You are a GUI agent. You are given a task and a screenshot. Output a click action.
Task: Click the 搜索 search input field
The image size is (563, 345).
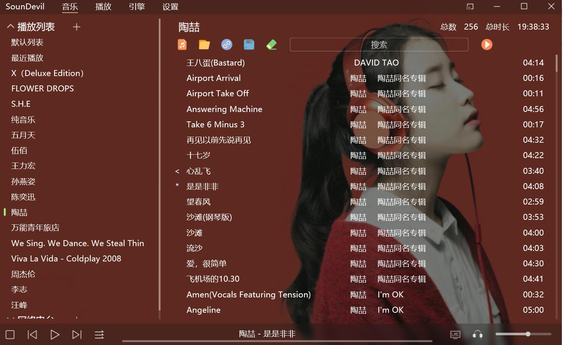[379, 45]
